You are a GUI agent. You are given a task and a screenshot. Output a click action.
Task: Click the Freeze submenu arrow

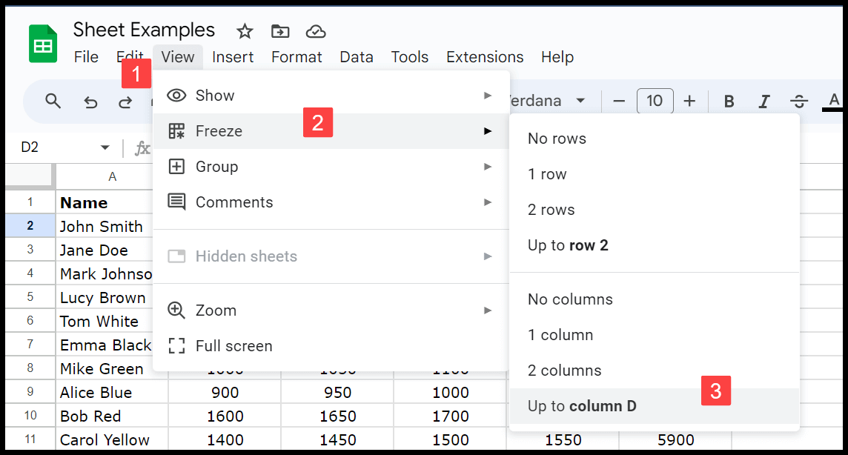(x=488, y=131)
